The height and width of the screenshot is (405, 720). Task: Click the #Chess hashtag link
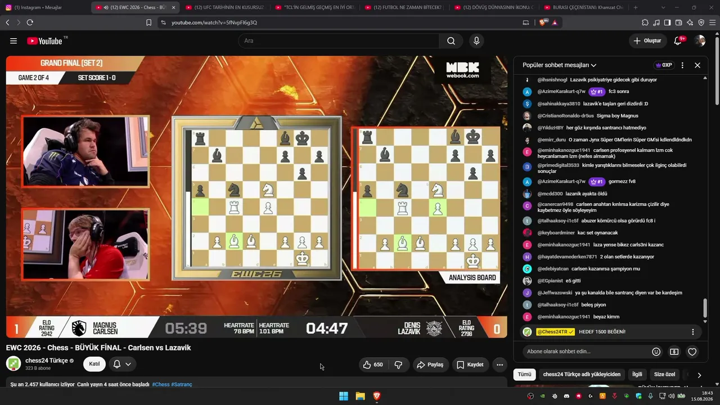pos(161,384)
